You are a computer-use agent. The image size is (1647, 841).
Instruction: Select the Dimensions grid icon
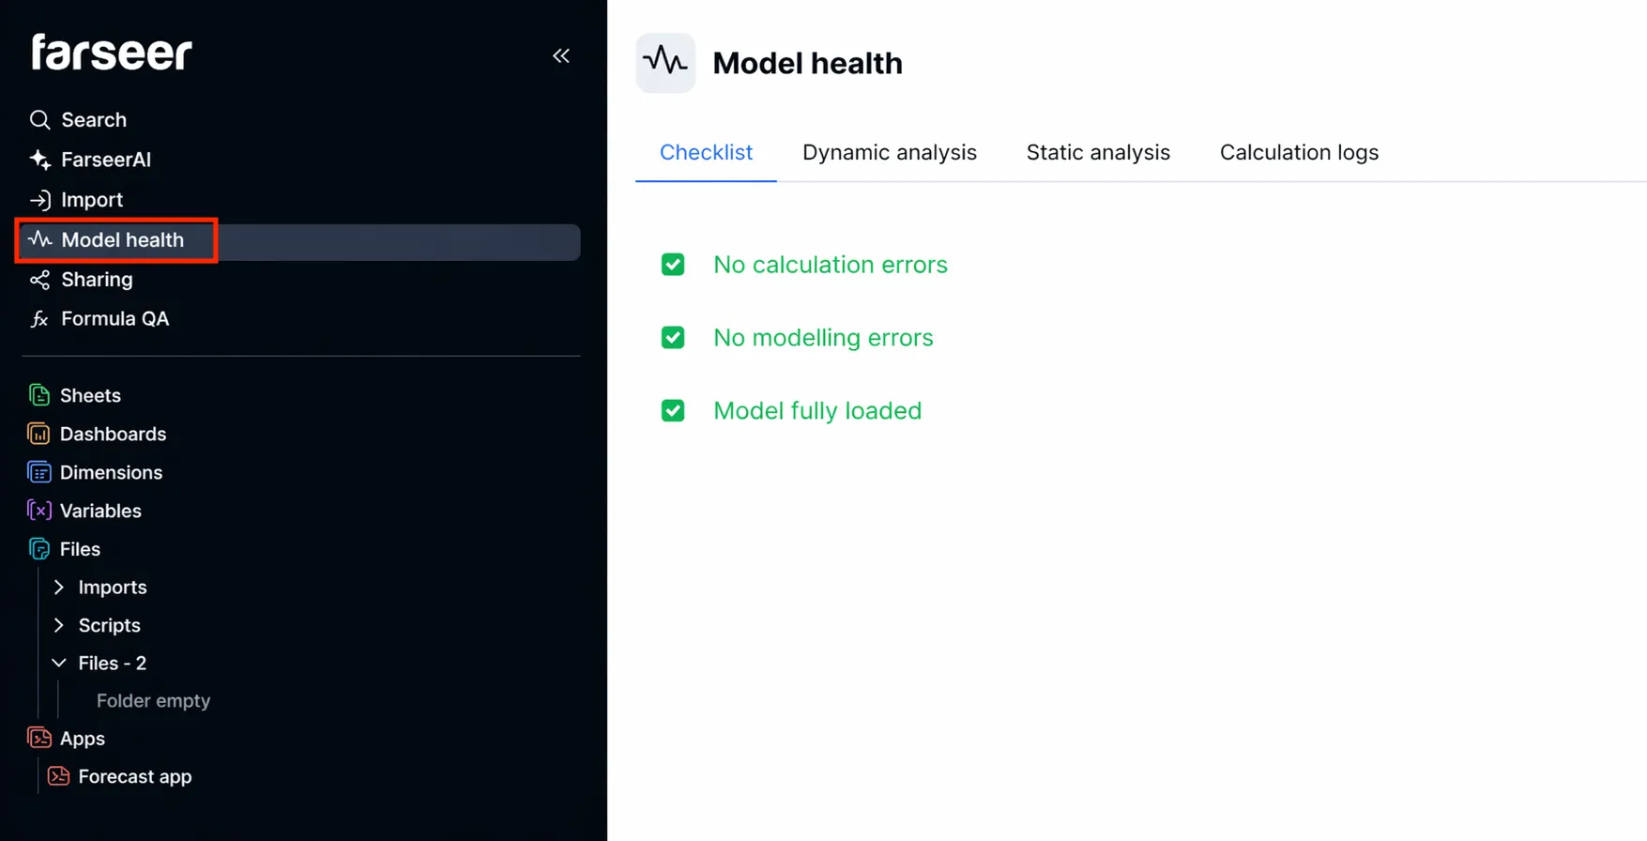click(38, 472)
